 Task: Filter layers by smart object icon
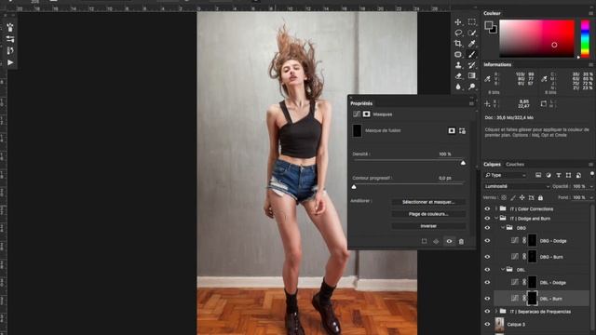578,175
